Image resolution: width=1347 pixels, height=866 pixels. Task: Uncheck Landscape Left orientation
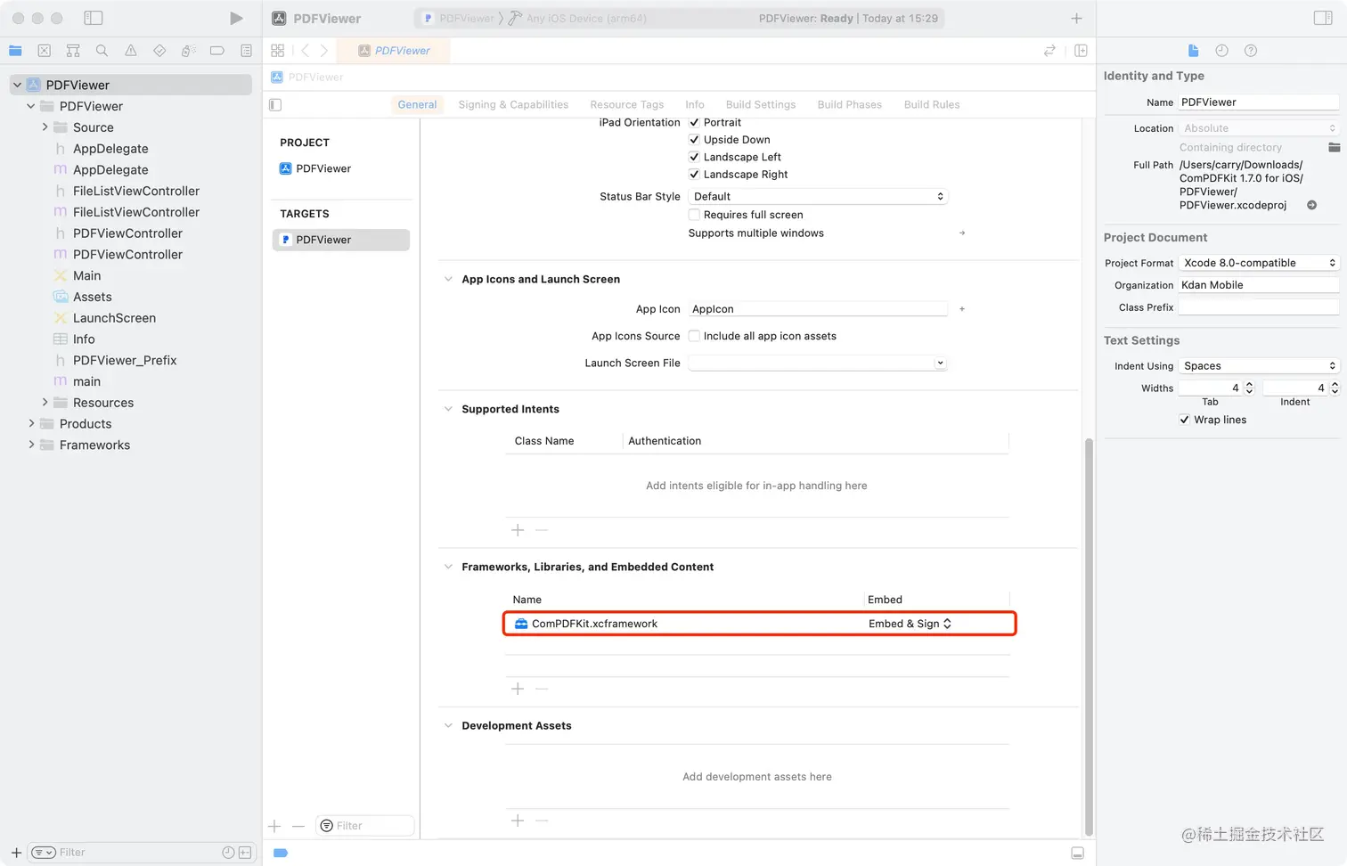click(x=694, y=157)
